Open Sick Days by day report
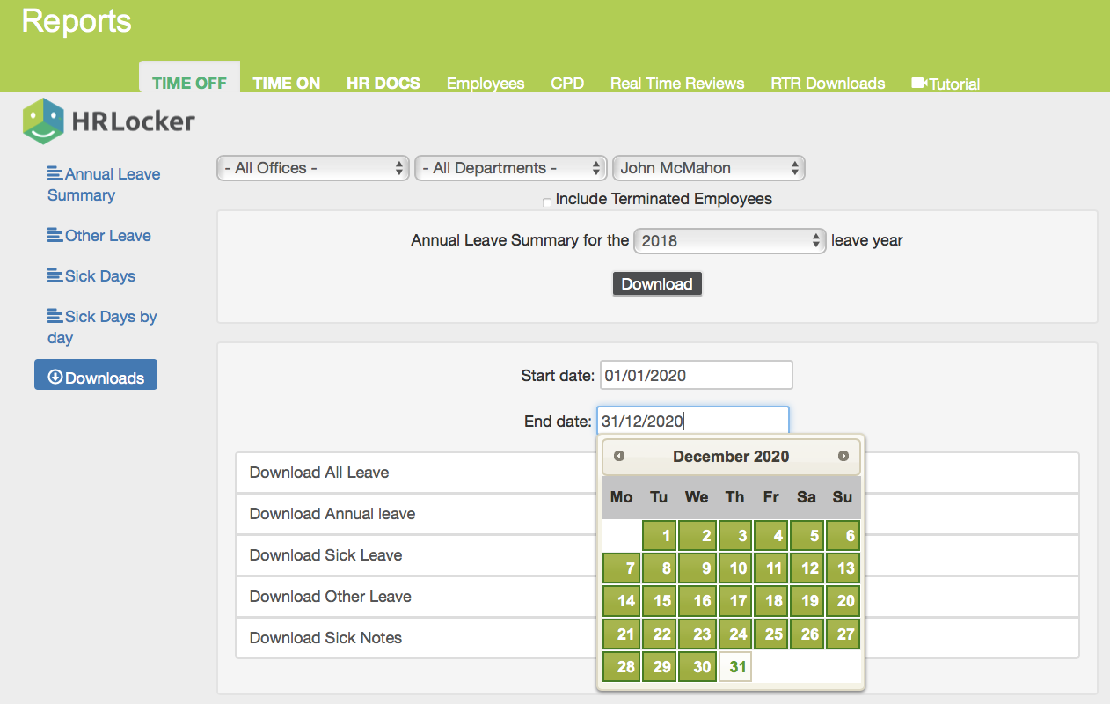The width and height of the screenshot is (1110, 704). (x=101, y=326)
